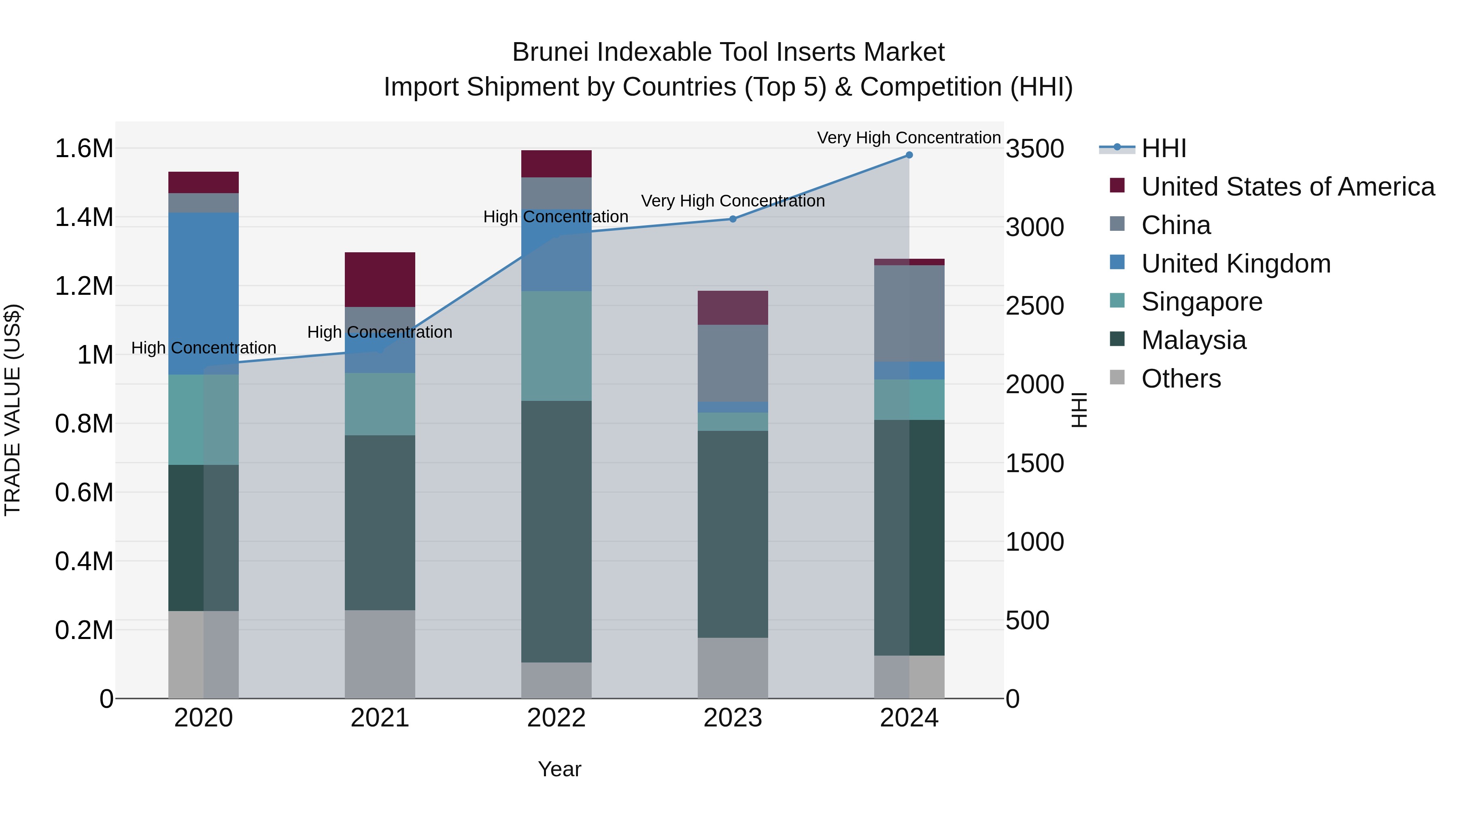Toggle the United Kingdom legend entry
1457x820 pixels.
[x=1220, y=264]
